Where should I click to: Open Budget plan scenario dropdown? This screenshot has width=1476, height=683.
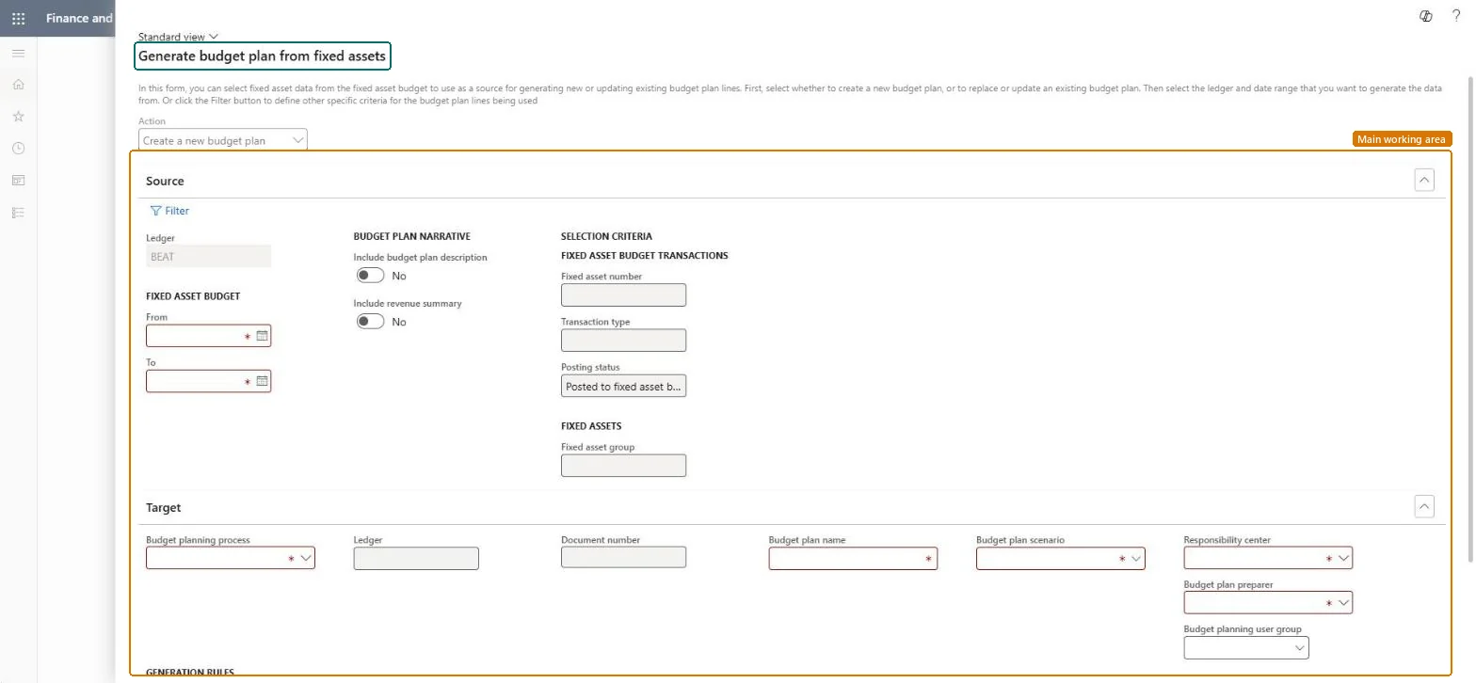tap(1136, 559)
